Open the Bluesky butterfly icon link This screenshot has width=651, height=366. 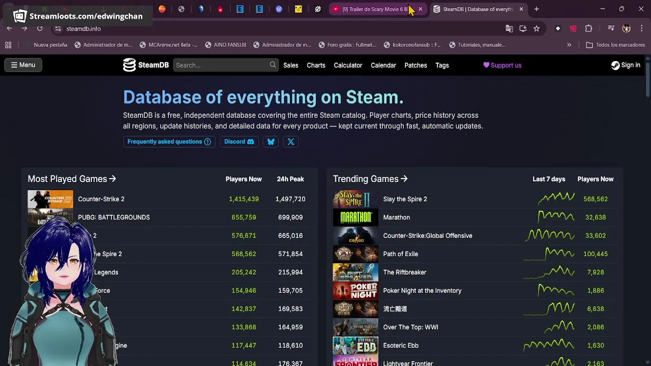pos(271,142)
